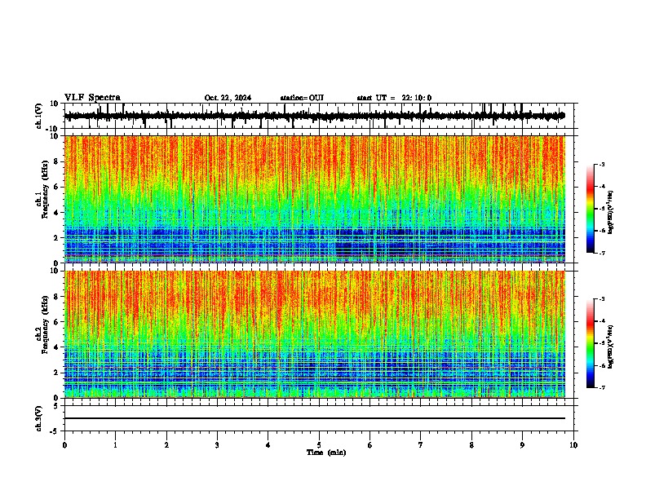646x499 pixels.
Task: Click time axis tick label "3"
Action: click(217, 445)
